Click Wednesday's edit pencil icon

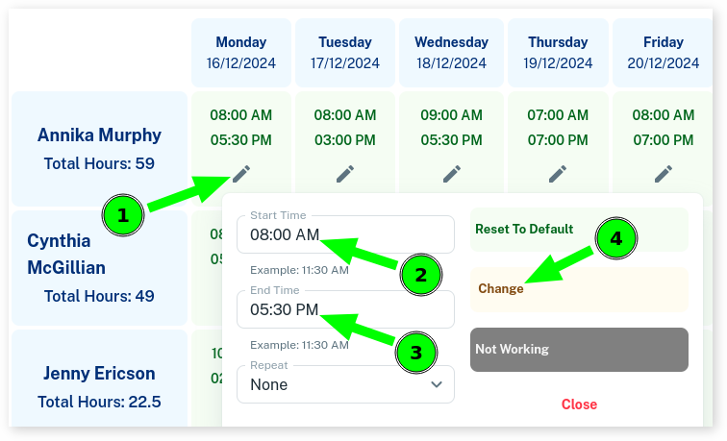point(452,173)
